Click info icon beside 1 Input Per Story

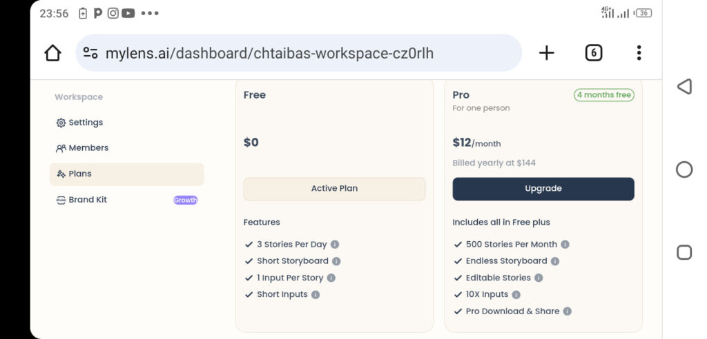tap(331, 278)
